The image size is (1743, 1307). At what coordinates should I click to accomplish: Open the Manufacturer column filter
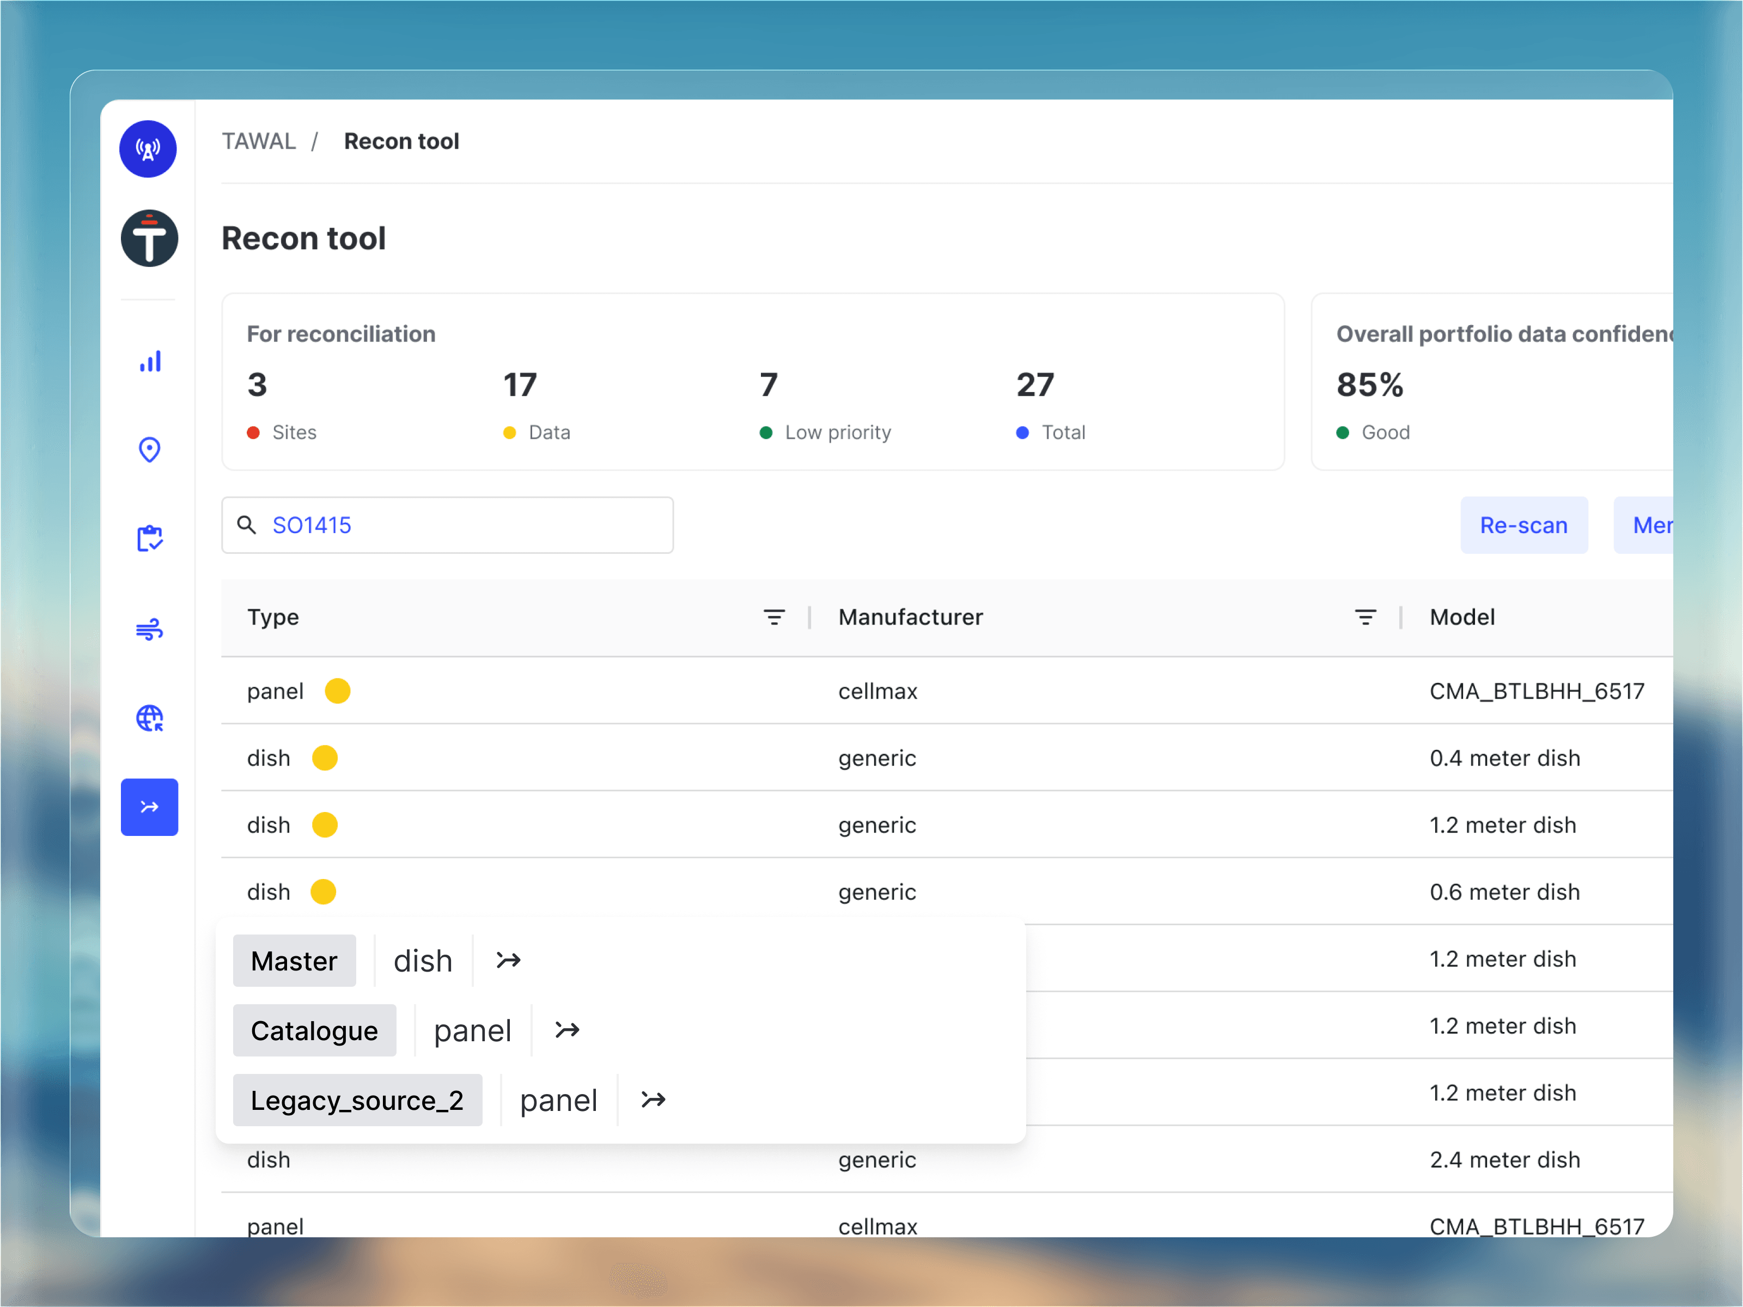click(x=1365, y=617)
